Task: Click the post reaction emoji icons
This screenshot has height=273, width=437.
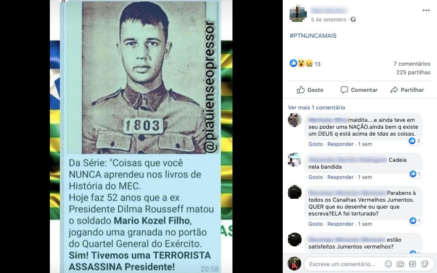Action: 301,64
